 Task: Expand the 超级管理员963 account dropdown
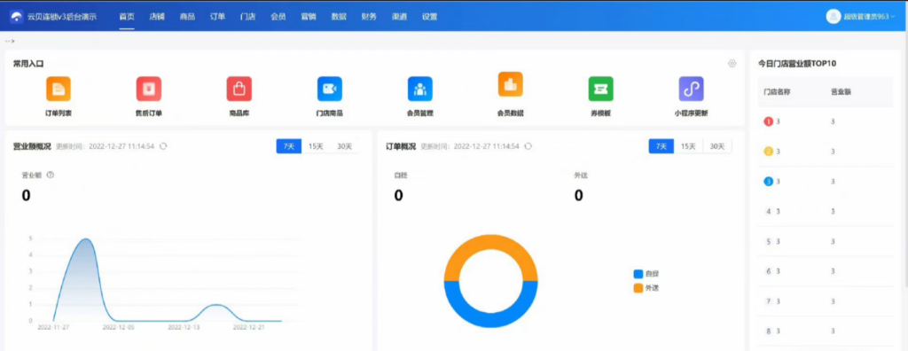tap(869, 17)
